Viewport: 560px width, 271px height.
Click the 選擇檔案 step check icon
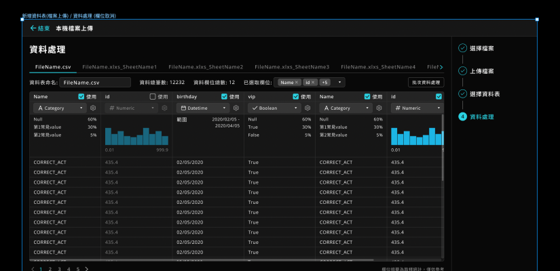[462, 48]
